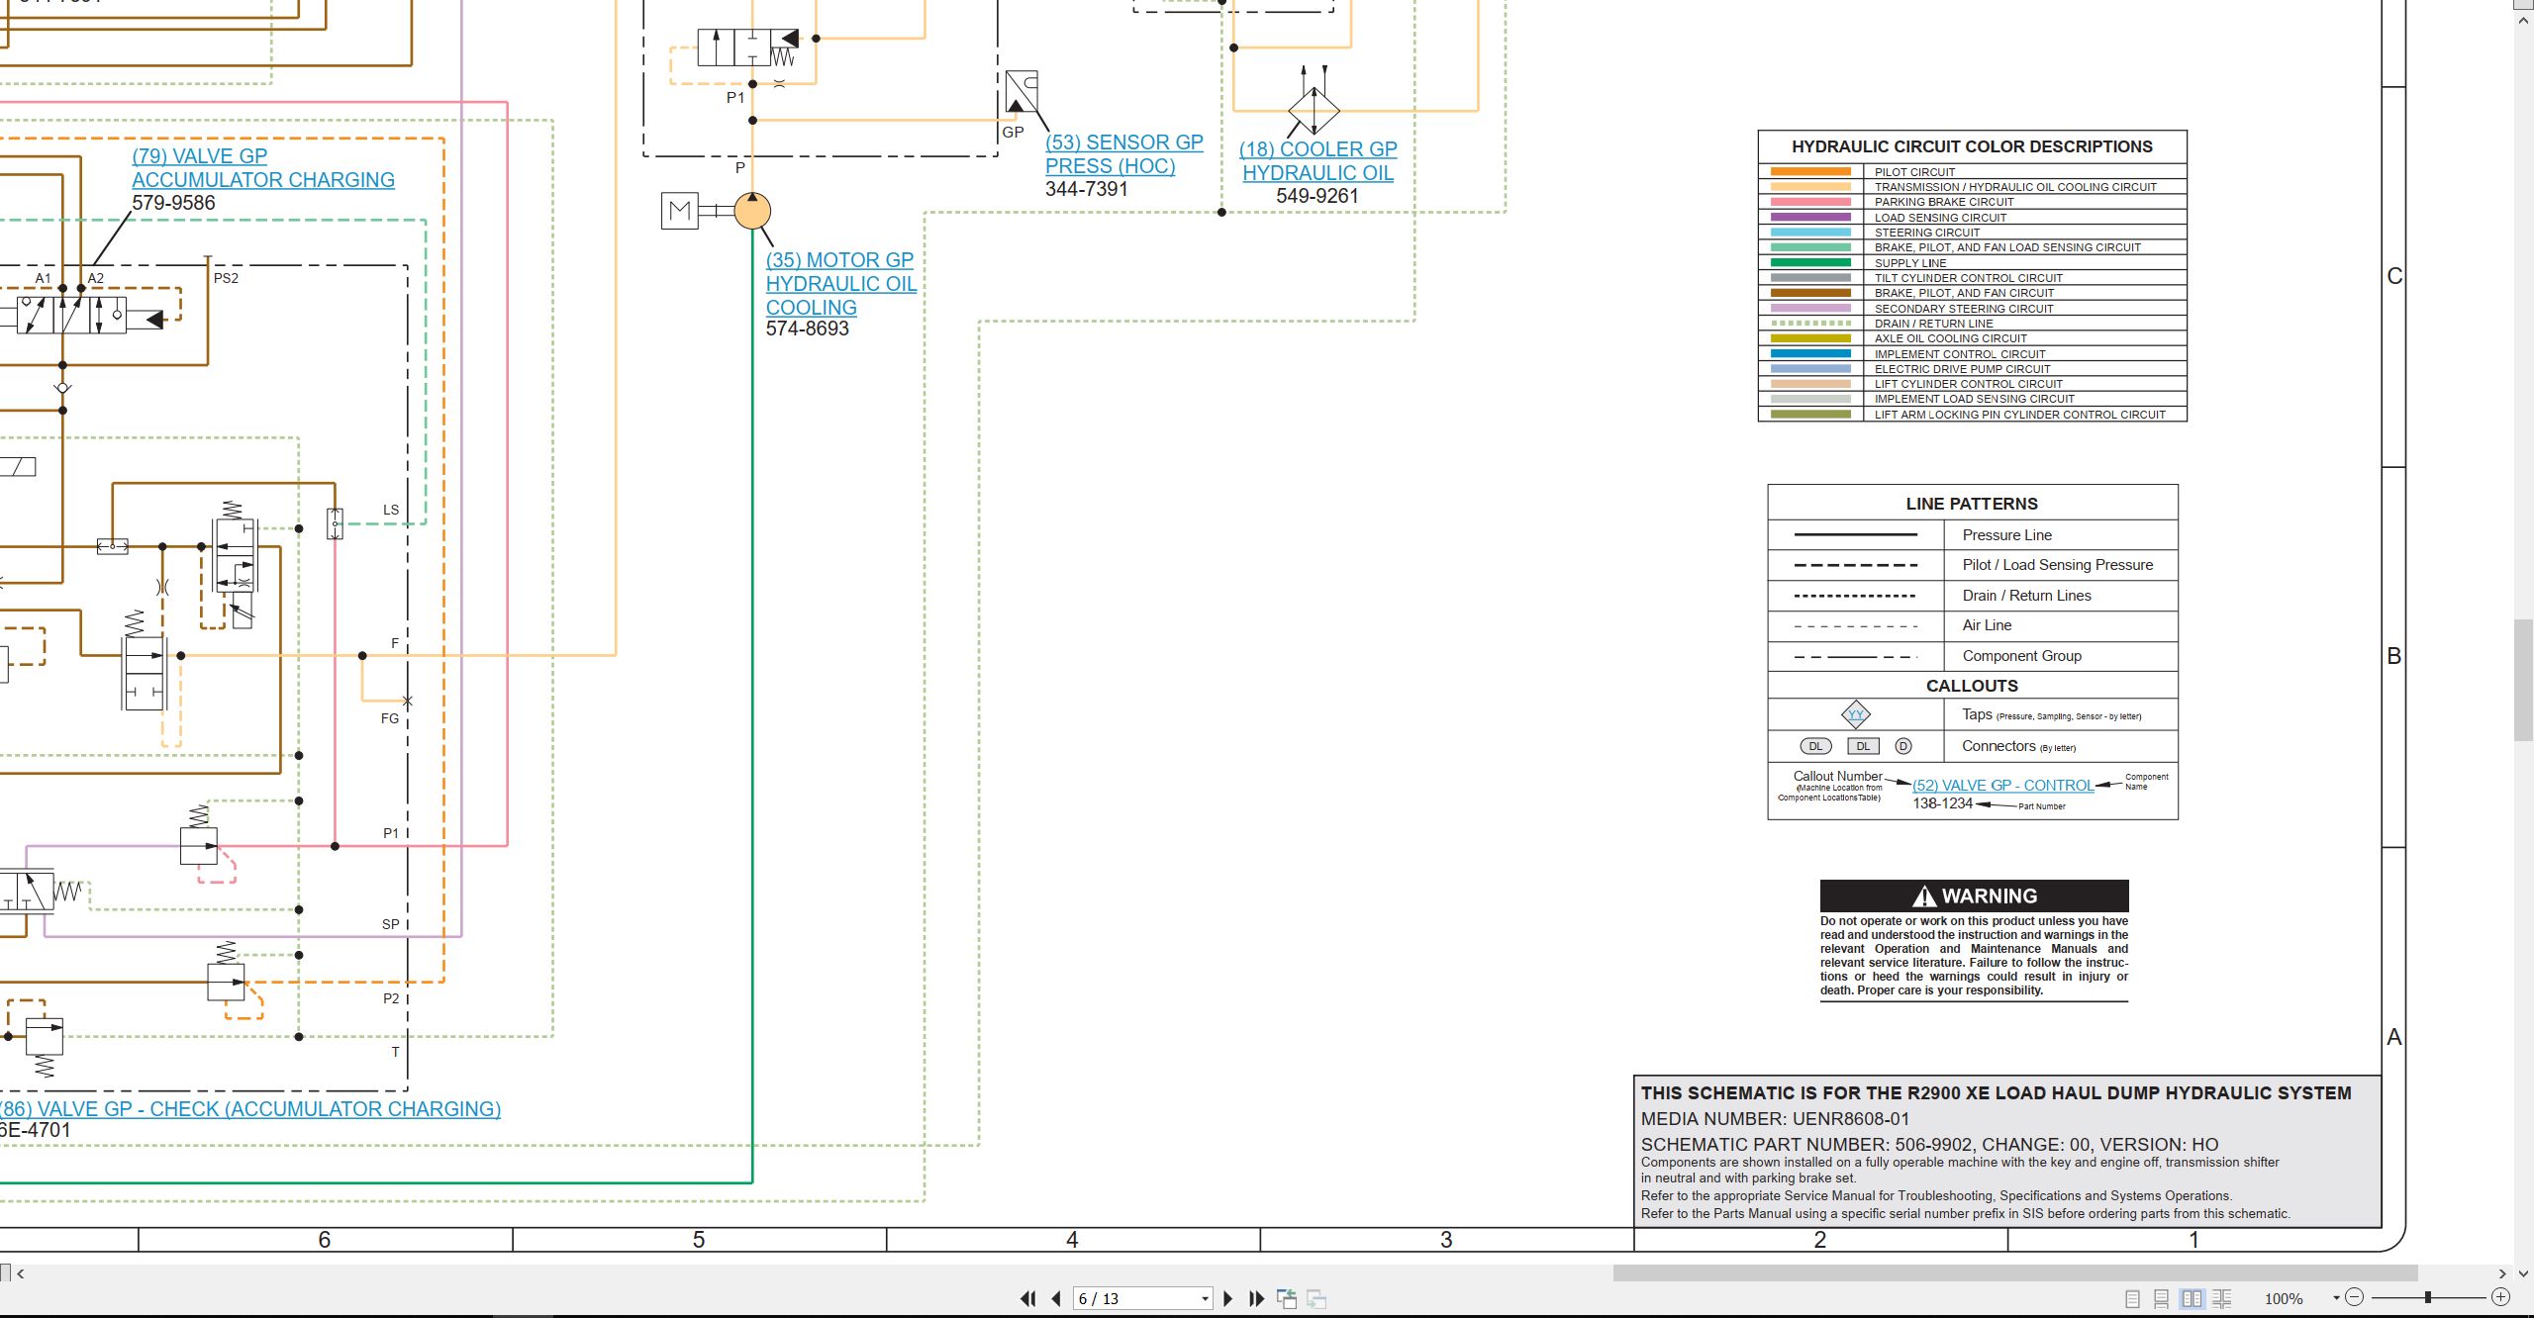Click the hydraulic motor pump symbol
2534x1318 pixels.
752,211
